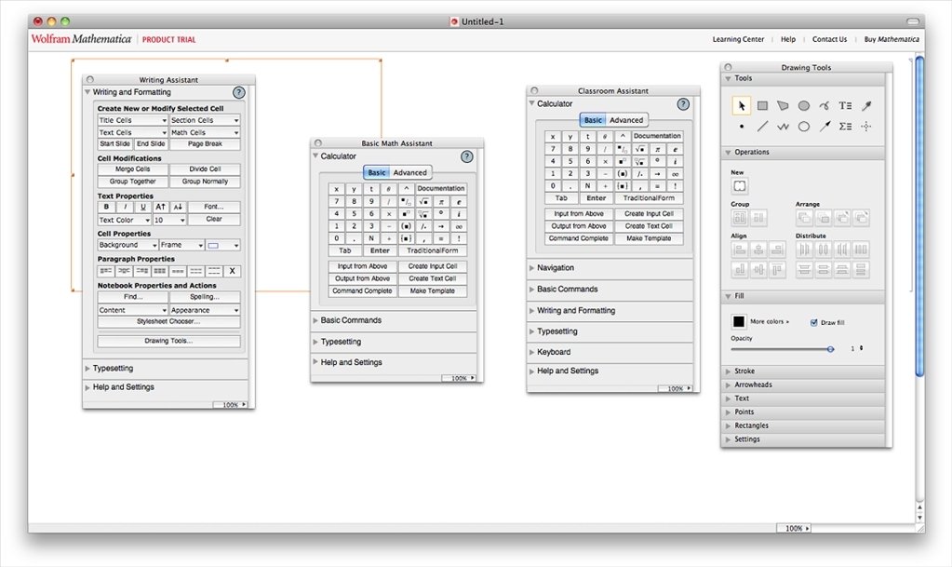The width and height of the screenshot is (952, 567).
Task: Click Learning Center in the top menu bar
Action: click(x=738, y=39)
